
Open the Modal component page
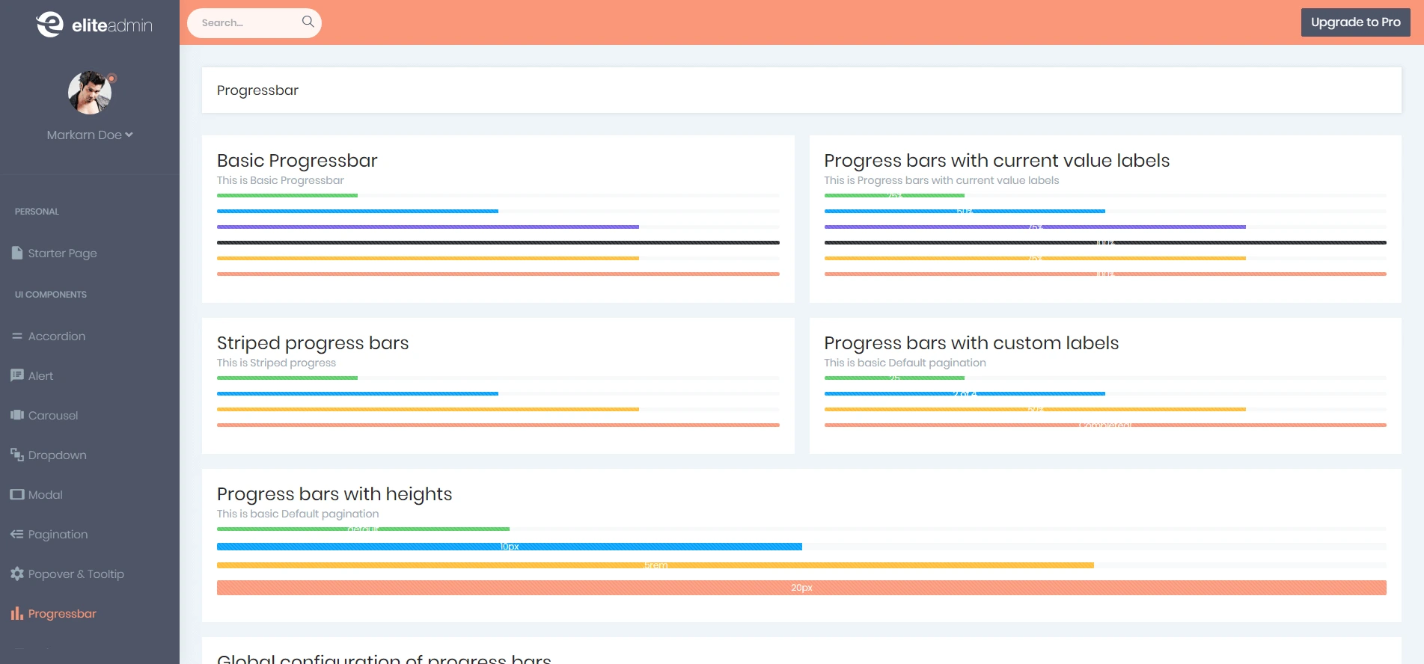(x=46, y=494)
